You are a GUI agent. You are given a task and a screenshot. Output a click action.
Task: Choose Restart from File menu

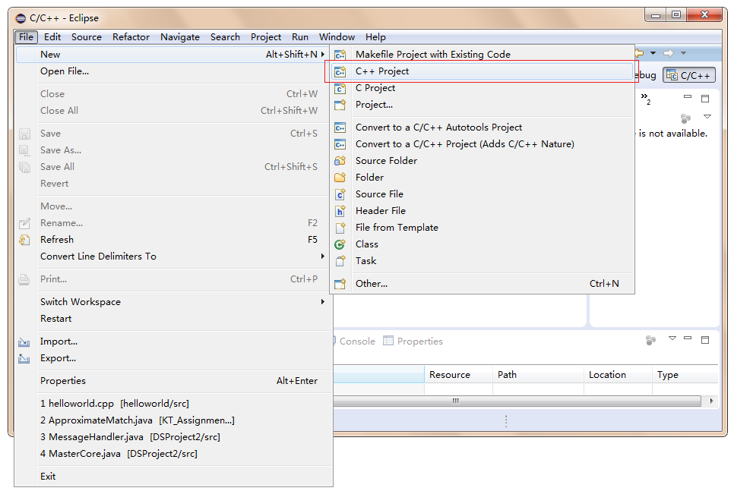(173, 319)
